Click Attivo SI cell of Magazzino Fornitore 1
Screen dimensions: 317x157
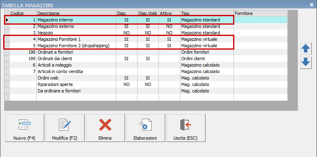point(169,39)
